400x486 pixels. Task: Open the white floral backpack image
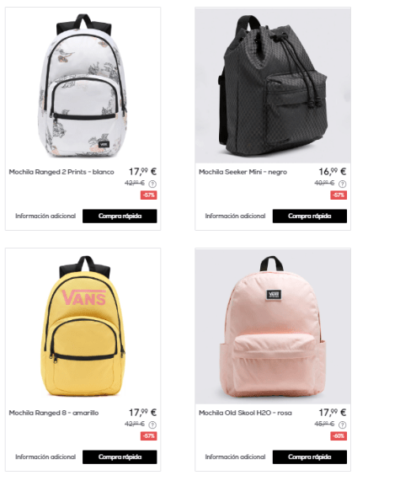(83, 85)
